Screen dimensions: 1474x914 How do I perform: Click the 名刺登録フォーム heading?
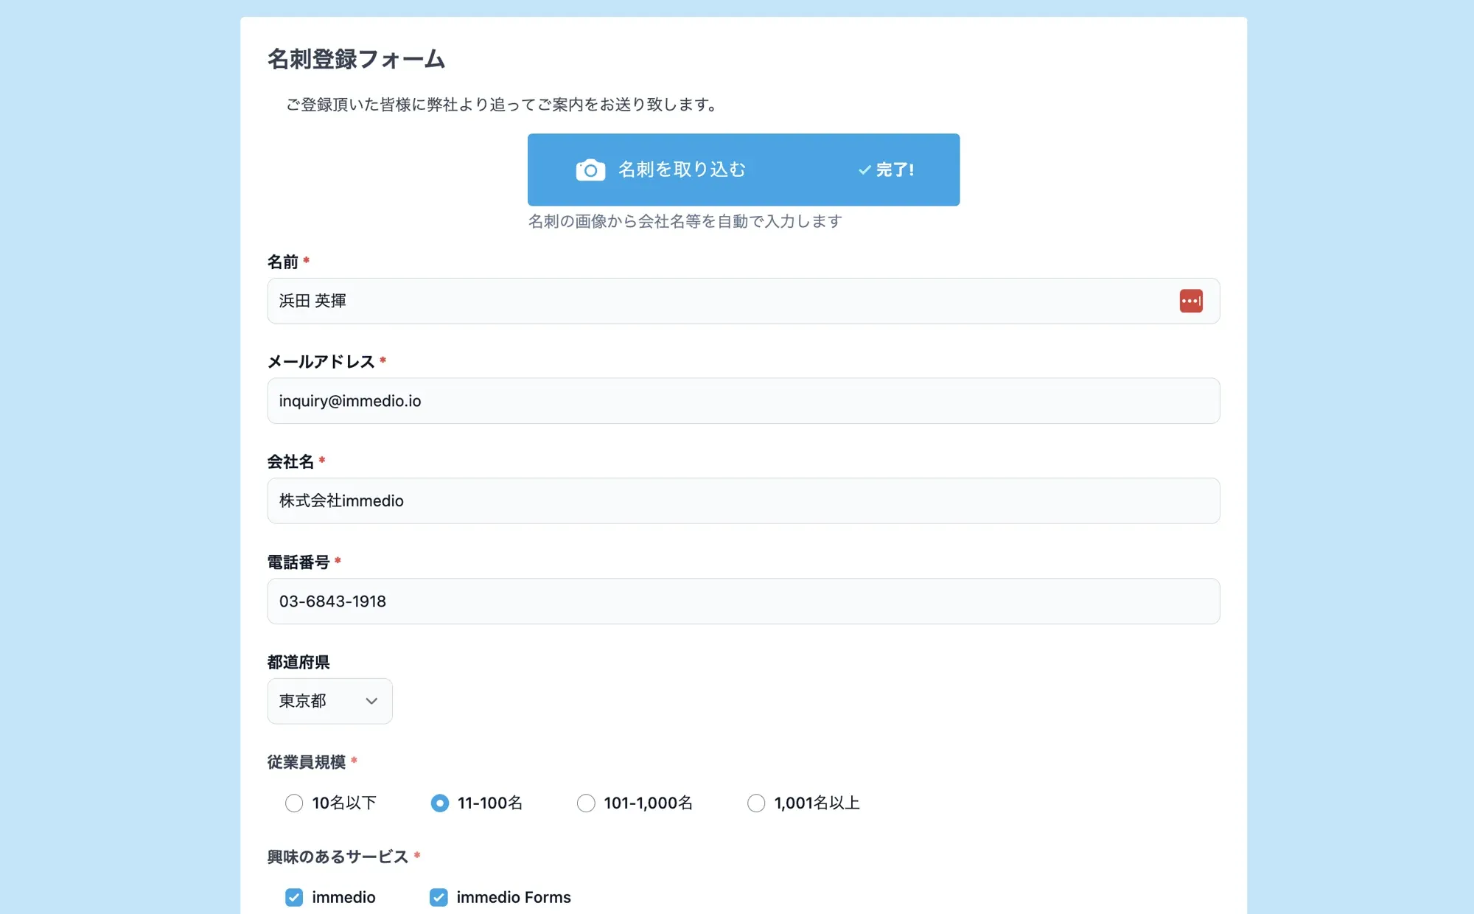356,59
